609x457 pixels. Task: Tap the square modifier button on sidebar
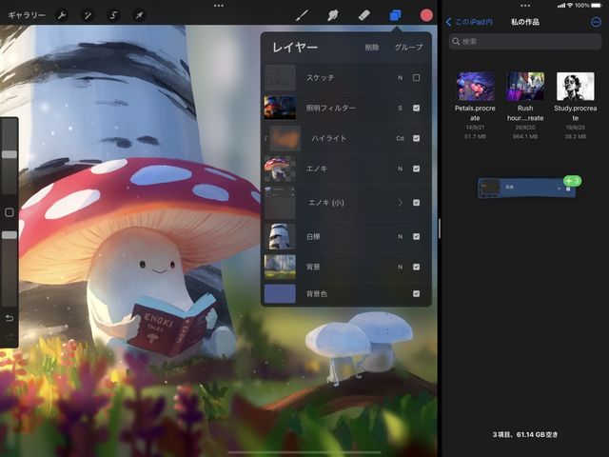pyautogui.click(x=10, y=212)
